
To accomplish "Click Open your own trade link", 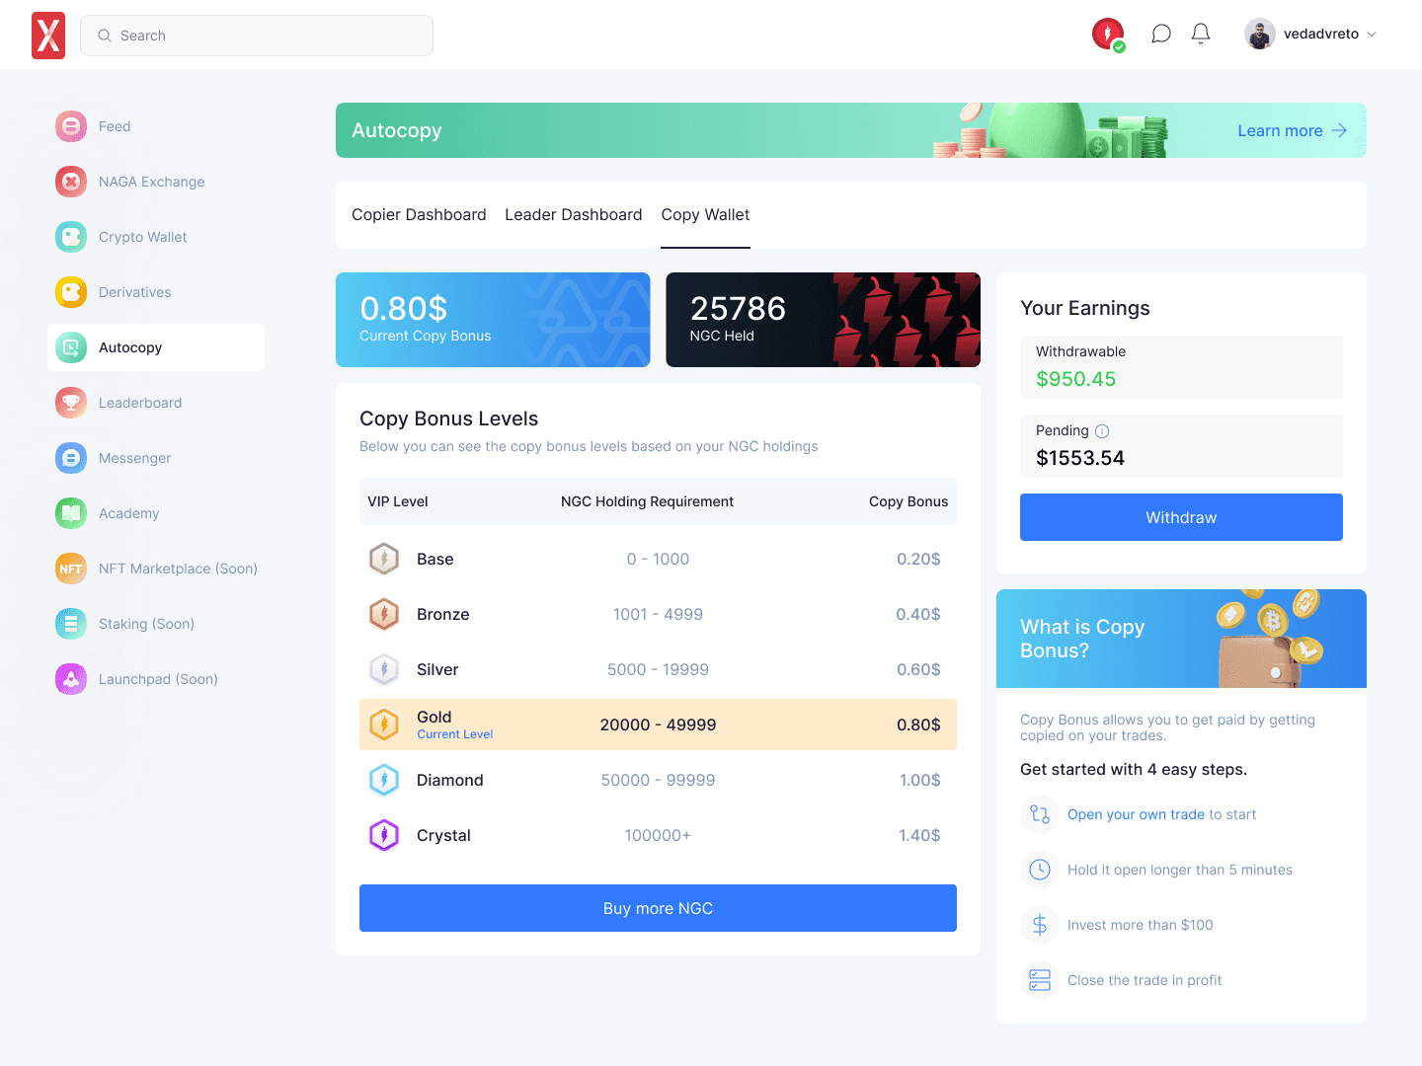I will pyautogui.click(x=1136, y=814).
